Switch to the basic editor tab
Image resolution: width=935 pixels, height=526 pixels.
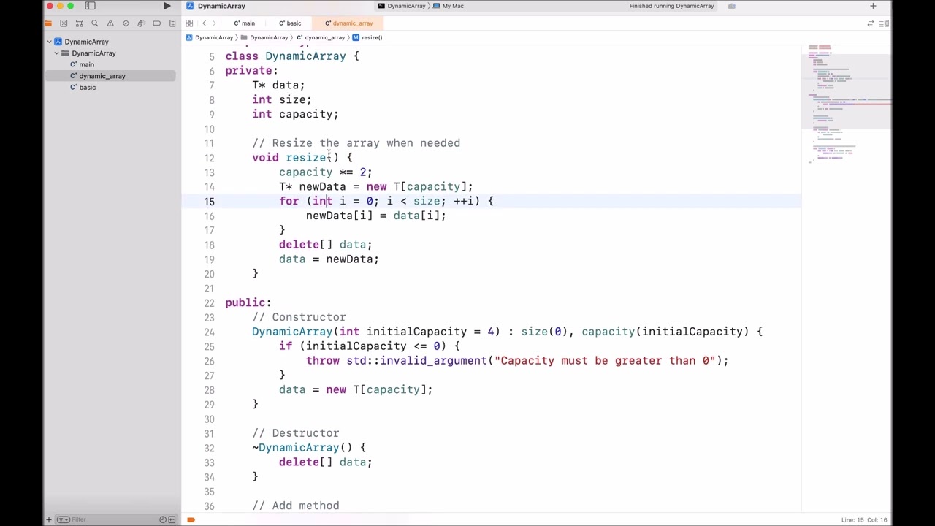pos(290,23)
